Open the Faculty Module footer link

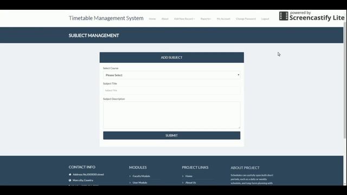click(x=141, y=176)
